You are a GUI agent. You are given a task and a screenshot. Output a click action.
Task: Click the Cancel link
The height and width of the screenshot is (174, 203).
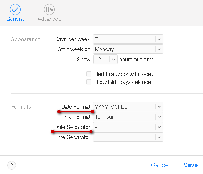coord(160,165)
